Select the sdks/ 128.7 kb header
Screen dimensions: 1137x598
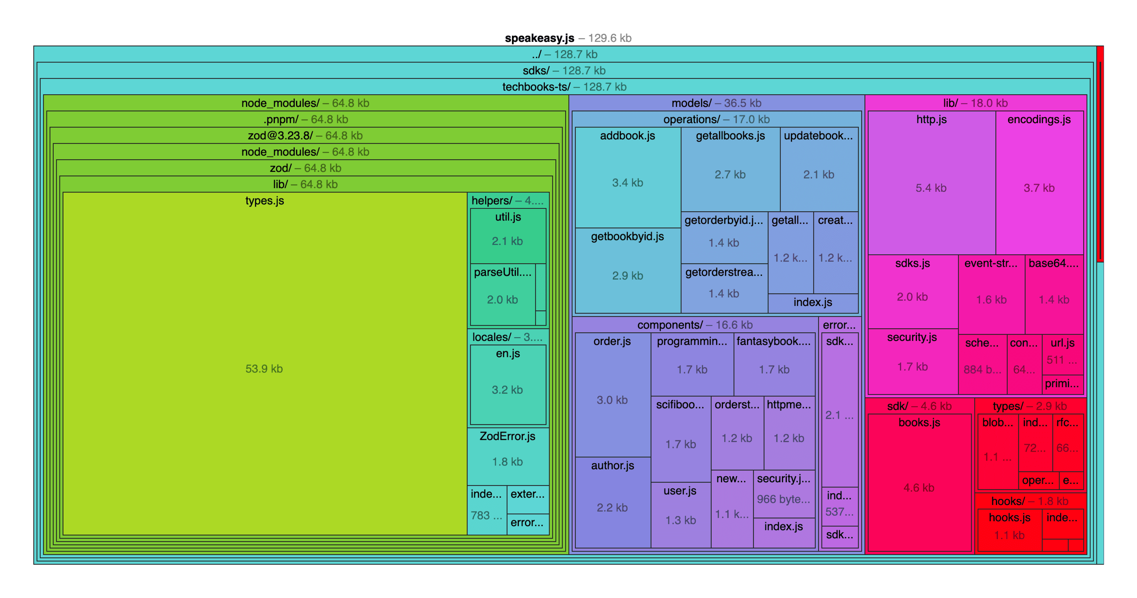[x=564, y=70]
